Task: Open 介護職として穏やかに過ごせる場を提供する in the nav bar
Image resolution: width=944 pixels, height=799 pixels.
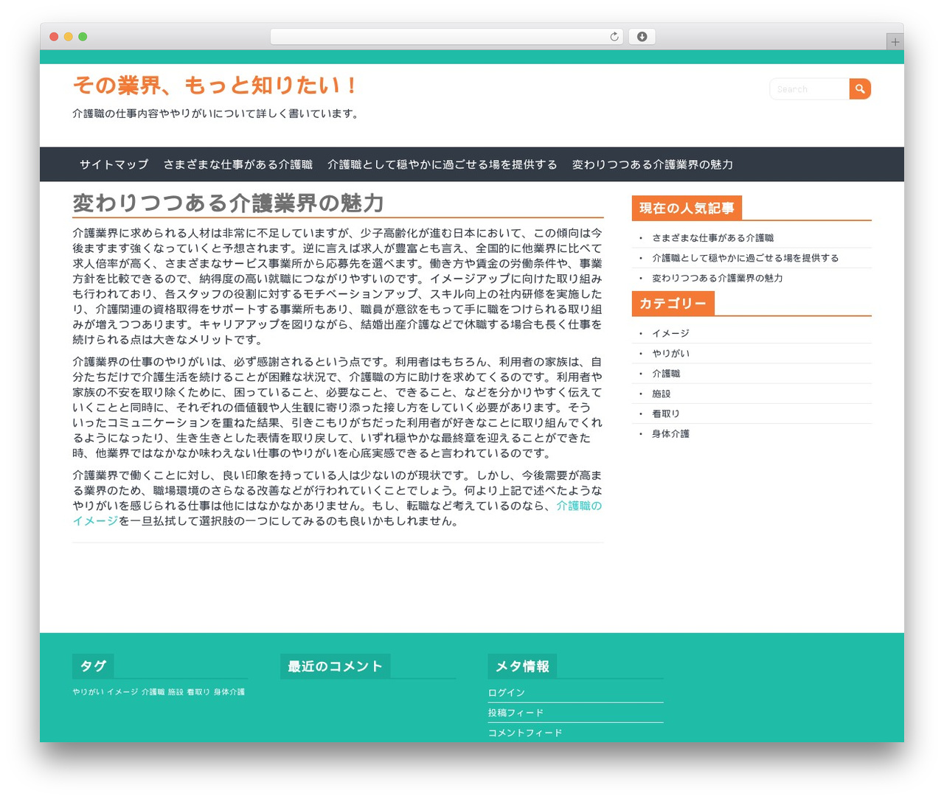Action: 442,164
